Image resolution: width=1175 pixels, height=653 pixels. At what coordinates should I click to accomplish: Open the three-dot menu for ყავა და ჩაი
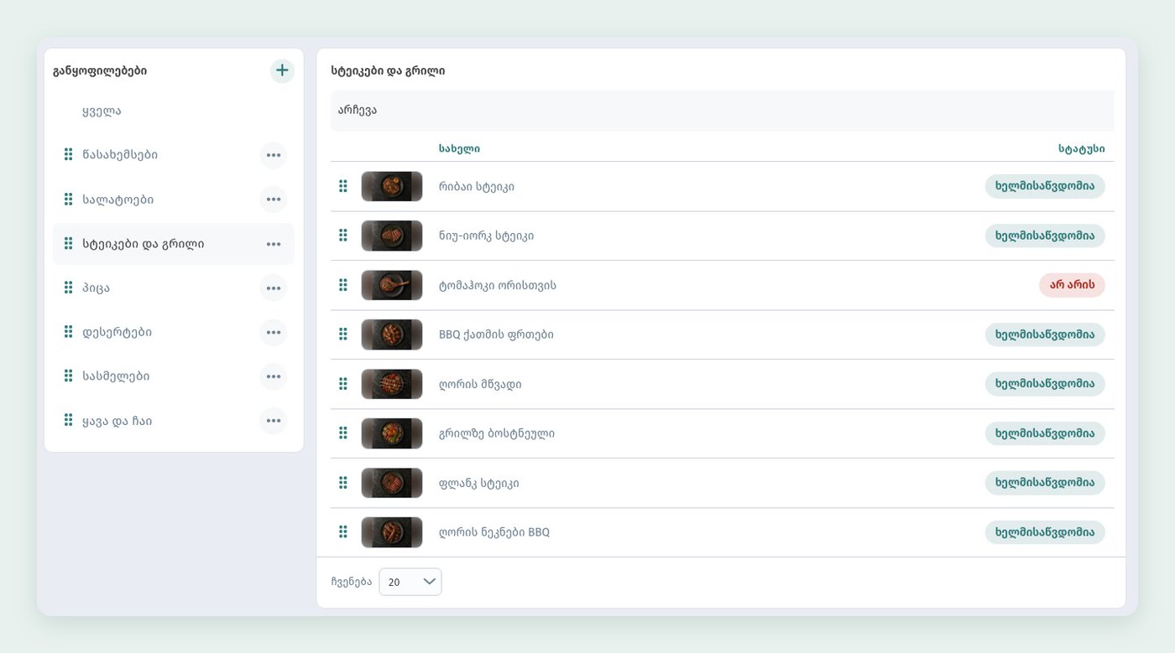pos(273,421)
